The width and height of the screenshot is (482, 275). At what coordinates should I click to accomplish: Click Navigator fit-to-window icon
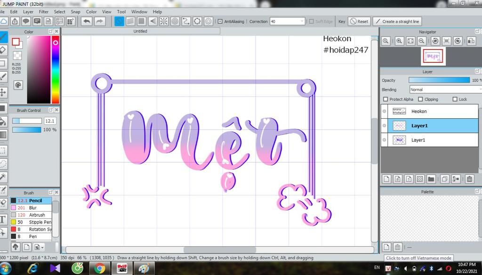point(410,41)
